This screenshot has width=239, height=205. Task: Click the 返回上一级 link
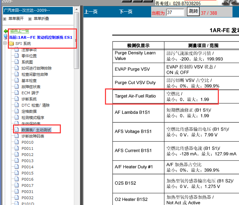[19, 31]
